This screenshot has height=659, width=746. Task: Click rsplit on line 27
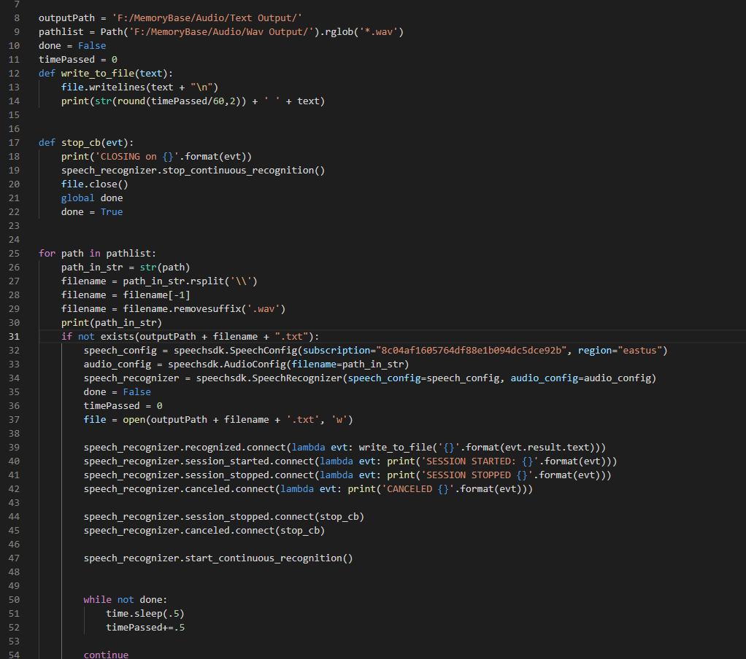pyautogui.click(x=207, y=281)
